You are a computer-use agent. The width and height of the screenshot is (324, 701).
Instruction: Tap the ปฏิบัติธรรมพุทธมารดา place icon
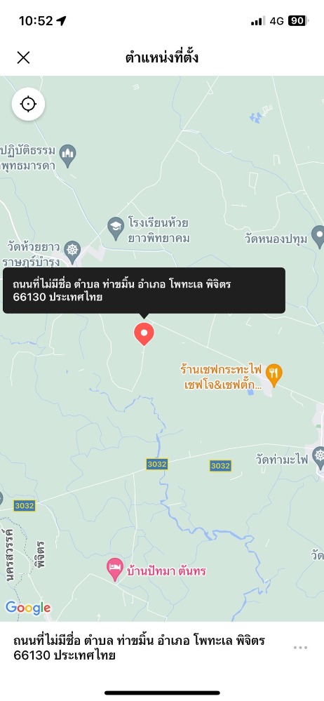[x=68, y=156]
